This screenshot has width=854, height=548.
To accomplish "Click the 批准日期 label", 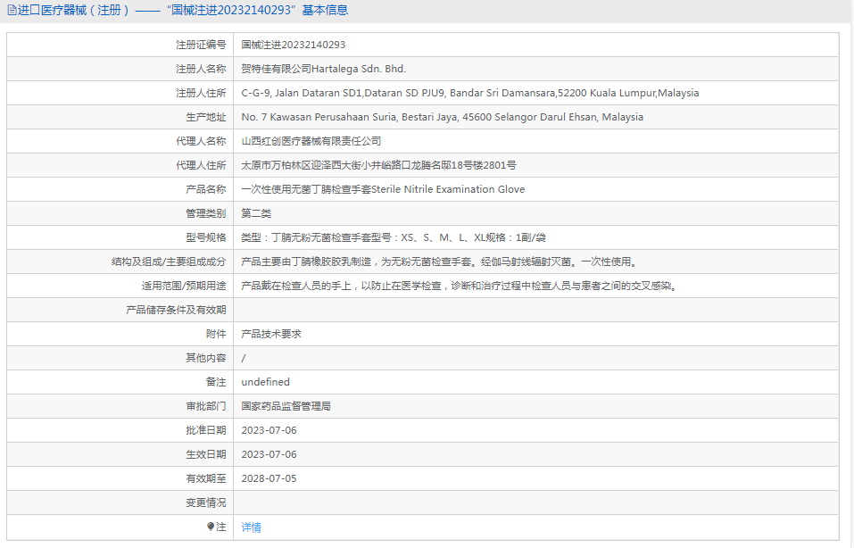I will (205, 430).
